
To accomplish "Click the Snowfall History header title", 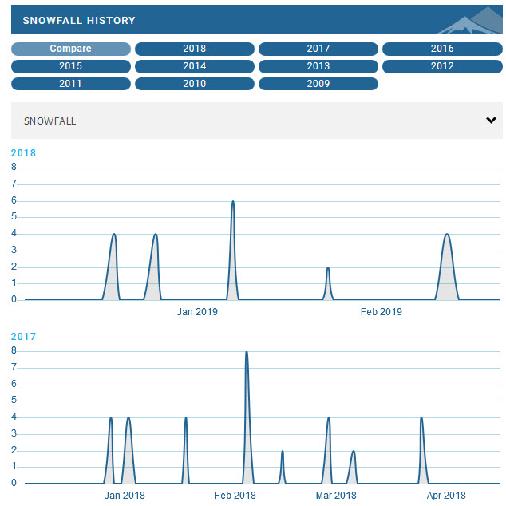I will tap(79, 20).
